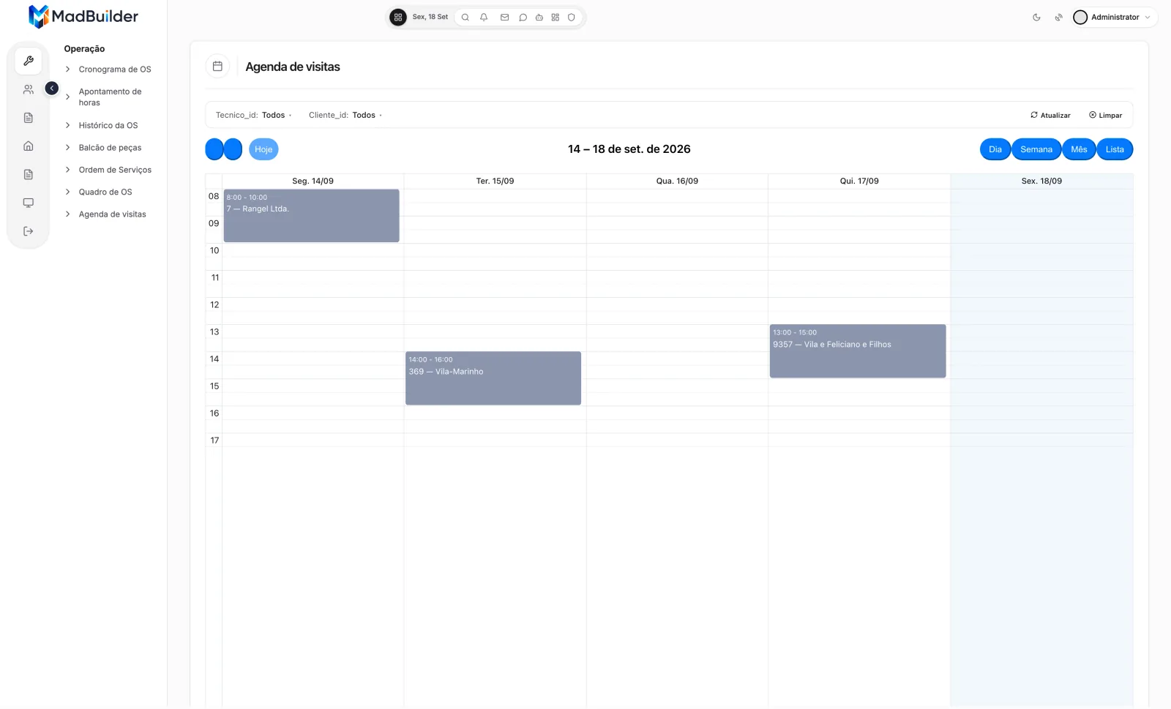Open Apontamento de horas menu item
This screenshot has height=709, width=1171.
pos(111,97)
